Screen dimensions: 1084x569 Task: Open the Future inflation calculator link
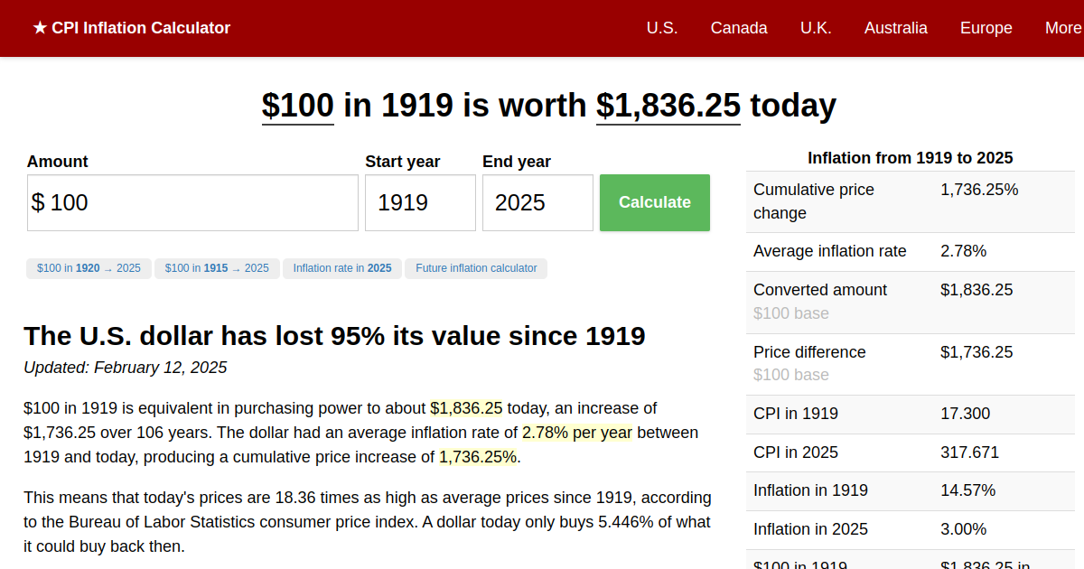click(476, 268)
